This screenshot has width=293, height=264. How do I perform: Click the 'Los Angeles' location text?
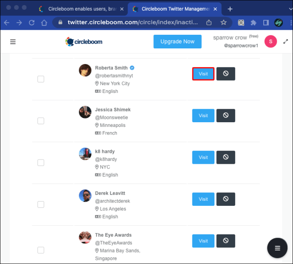click(113, 209)
